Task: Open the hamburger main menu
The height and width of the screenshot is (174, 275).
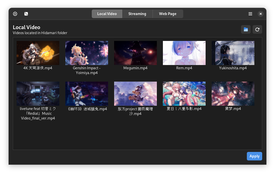Action: pyautogui.click(x=250, y=14)
